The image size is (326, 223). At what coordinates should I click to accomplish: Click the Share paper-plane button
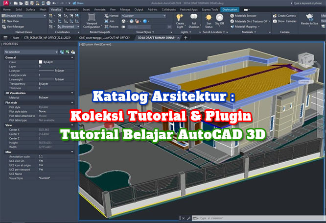(78, 3)
